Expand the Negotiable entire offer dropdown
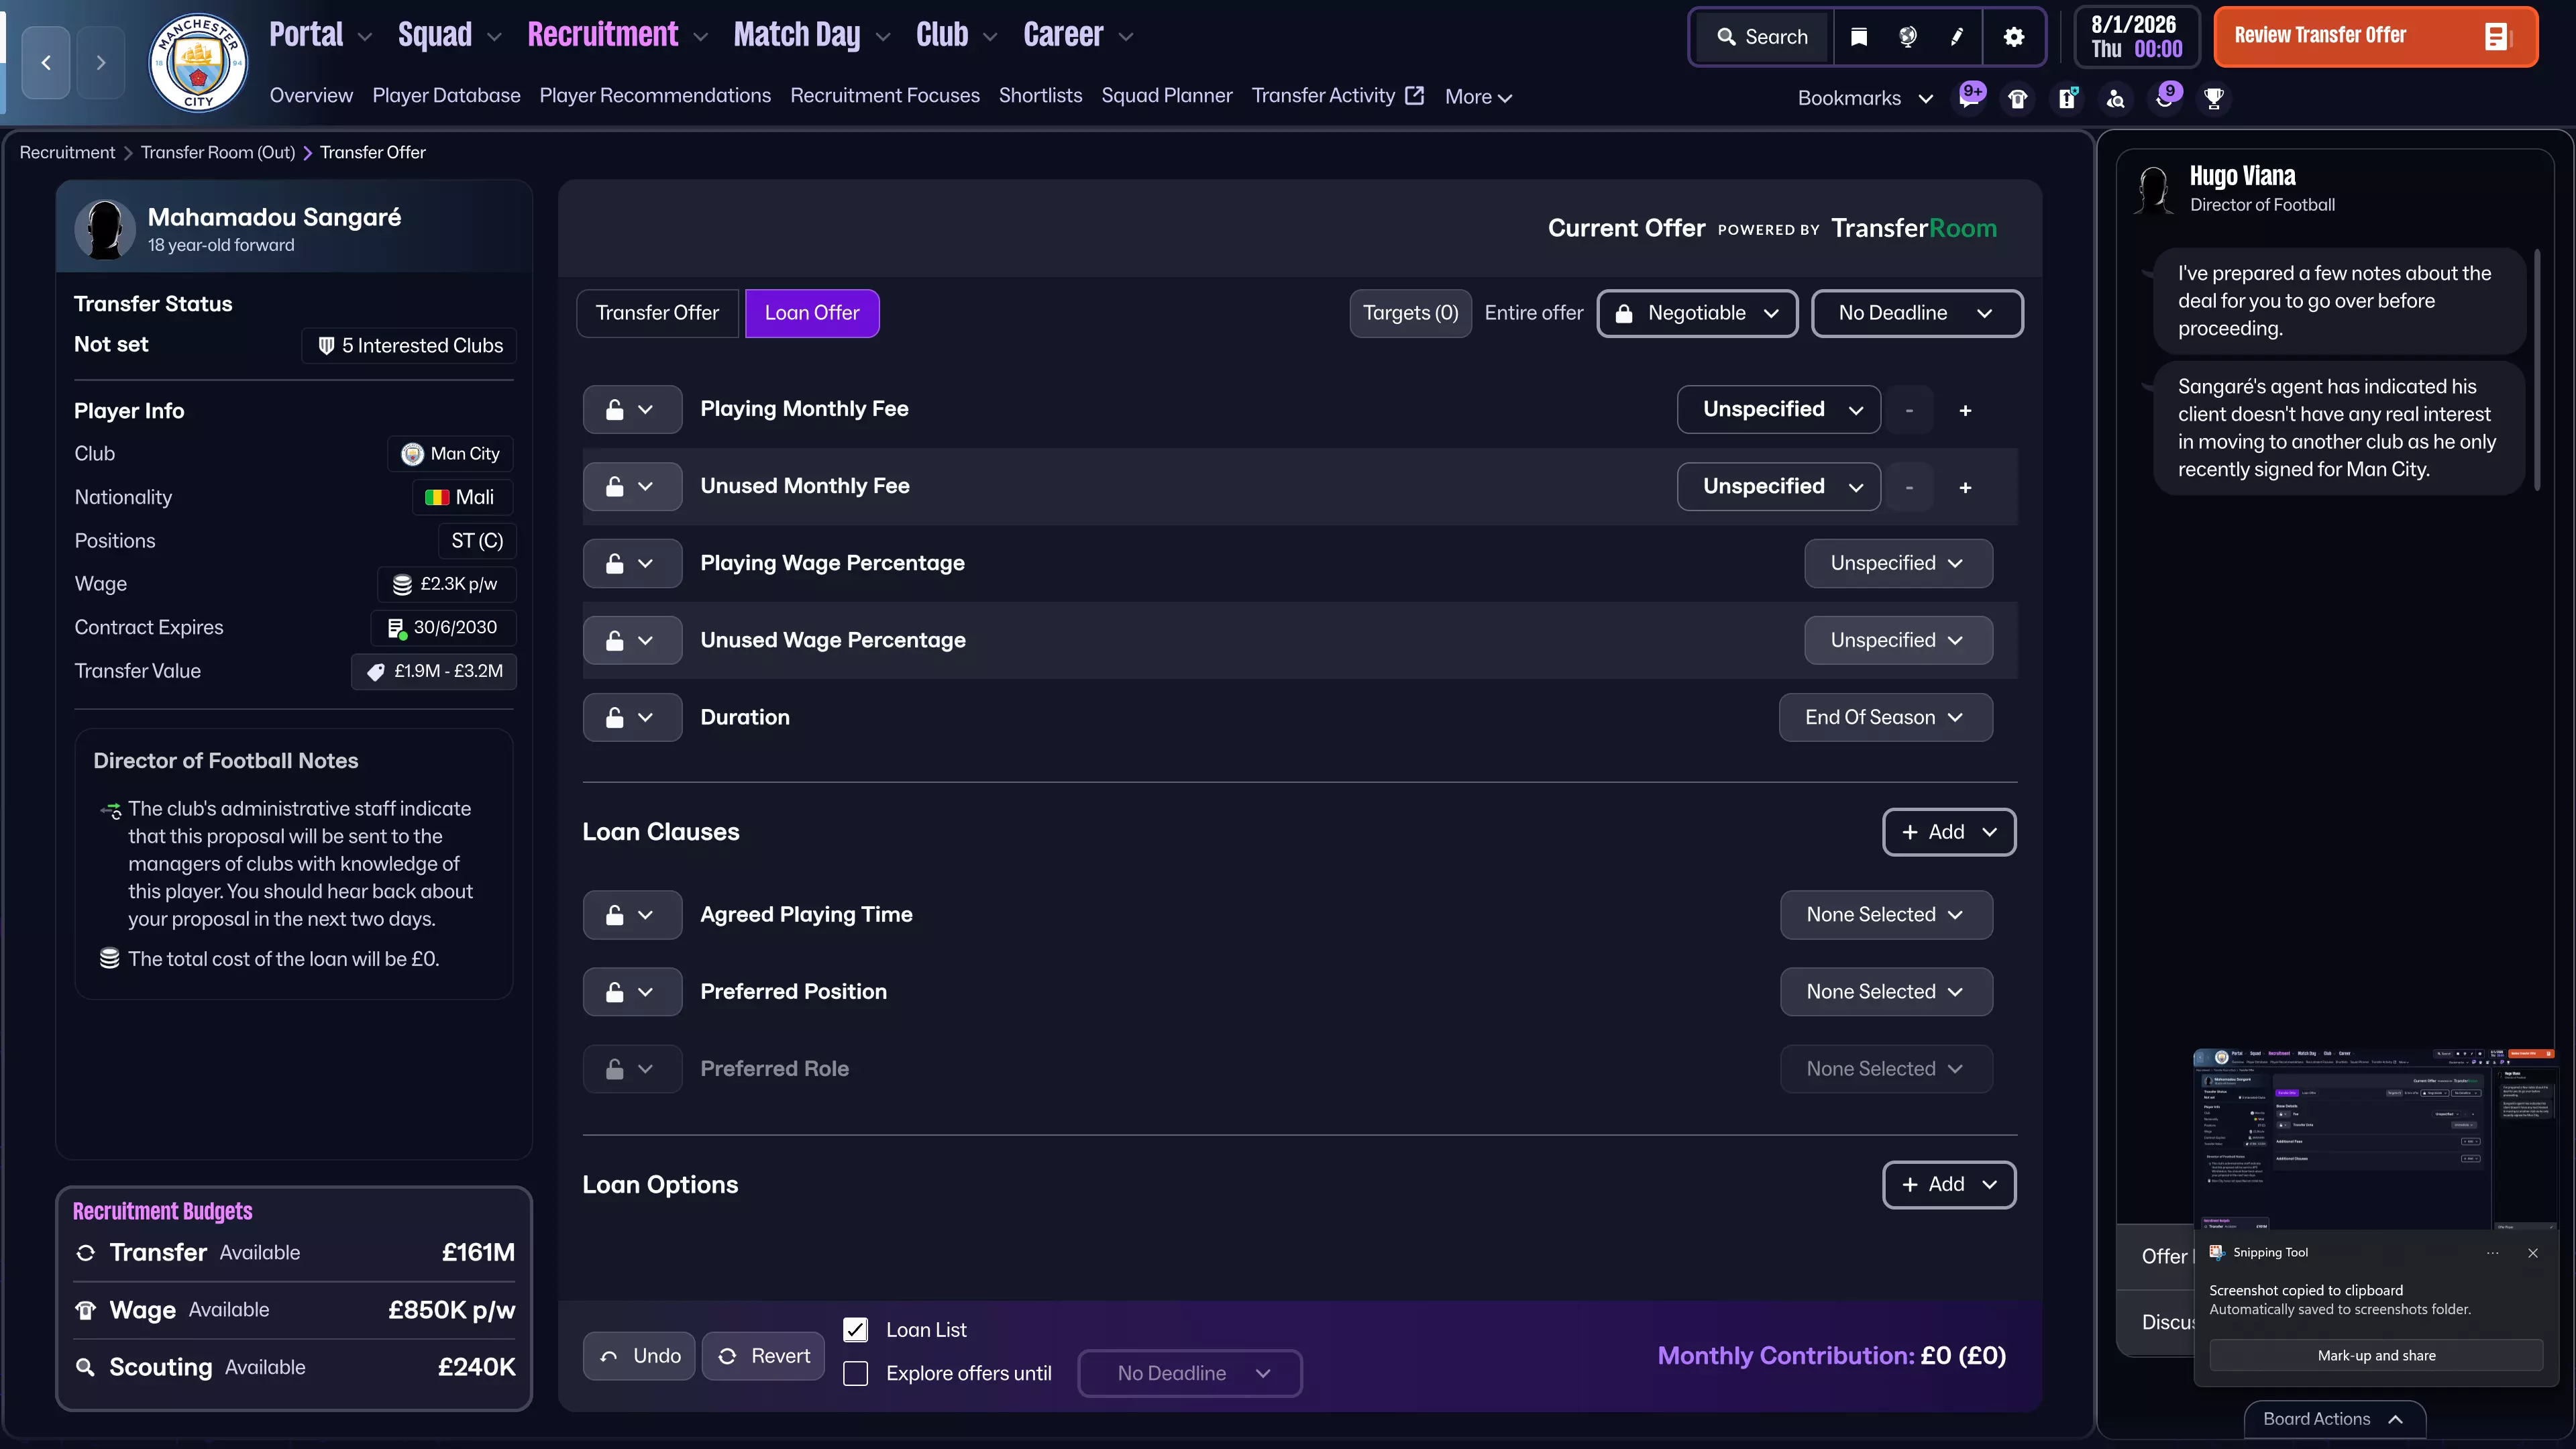 pos(1697,313)
